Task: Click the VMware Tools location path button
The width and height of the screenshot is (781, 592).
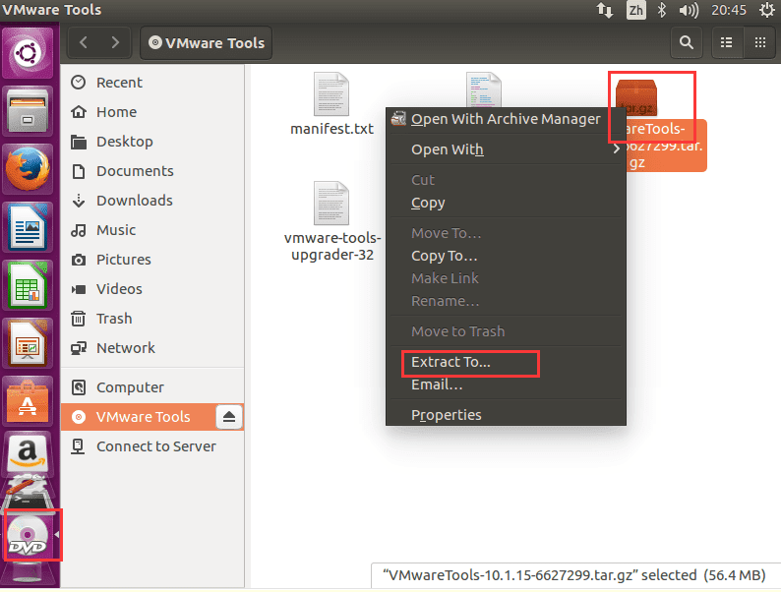Action: 207,43
